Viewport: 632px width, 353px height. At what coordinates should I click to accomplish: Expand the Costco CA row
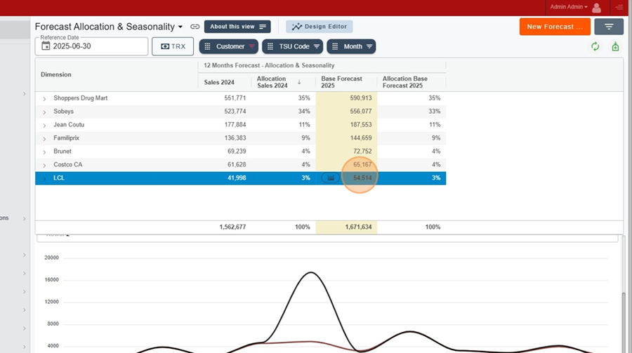click(44, 165)
